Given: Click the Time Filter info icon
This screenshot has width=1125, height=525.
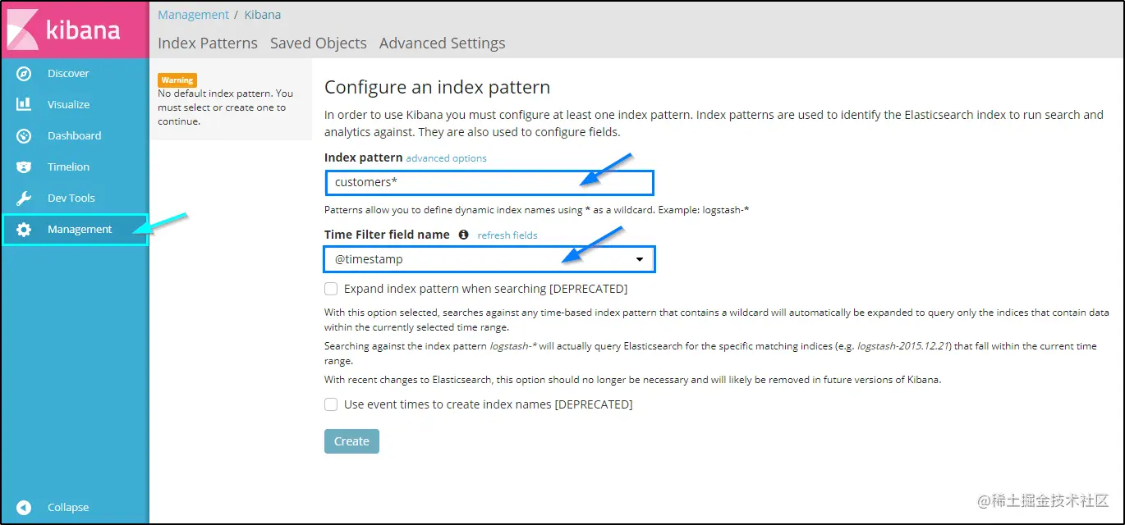Looking at the screenshot, I should tap(463, 235).
